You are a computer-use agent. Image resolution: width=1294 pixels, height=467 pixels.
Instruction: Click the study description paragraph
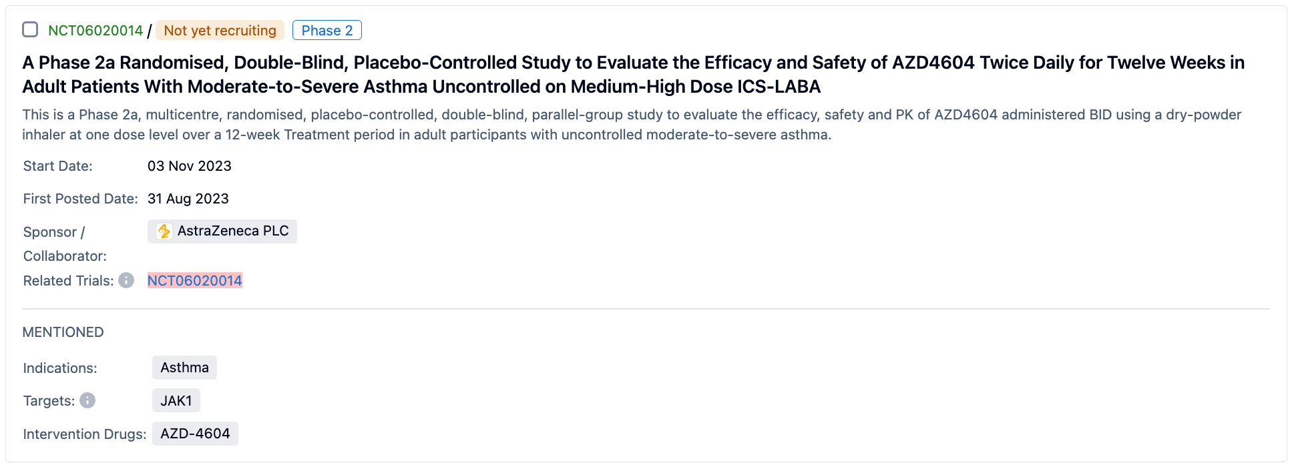[x=631, y=125]
